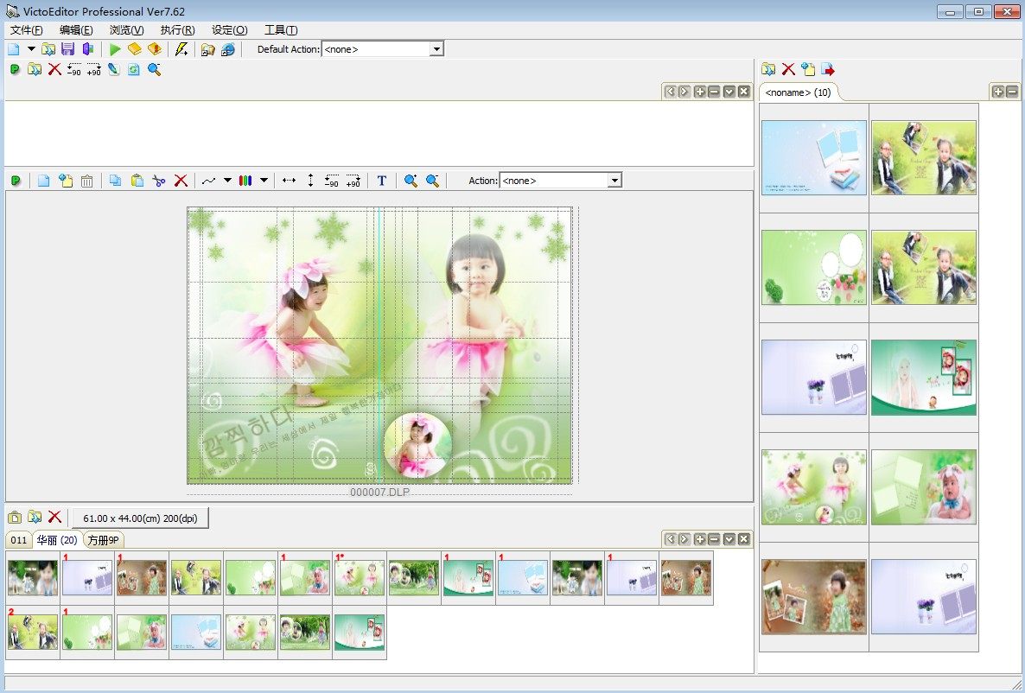Open the 执行(R) menu

[x=178, y=30]
